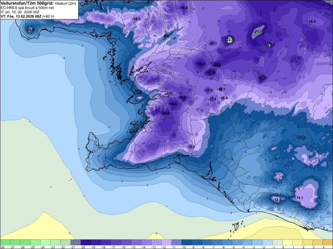The width and height of the screenshot is (333, 249).
Task: Click the -14.8 label in the northeast
Action: [x=312, y=21]
